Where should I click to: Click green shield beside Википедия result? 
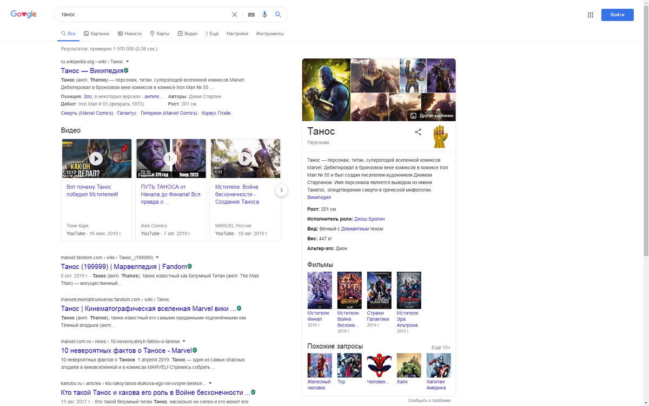(x=126, y=71)
